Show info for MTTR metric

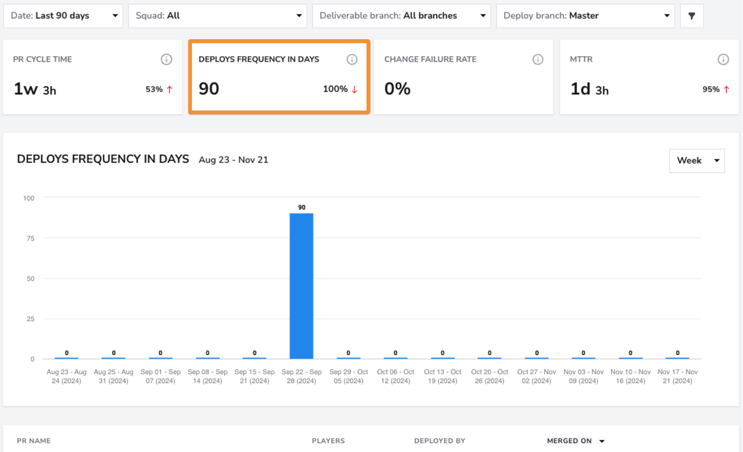click(x=723, y=59)
